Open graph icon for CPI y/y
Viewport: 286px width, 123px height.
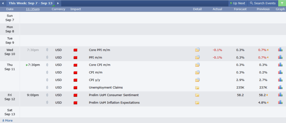click(280, 80)
